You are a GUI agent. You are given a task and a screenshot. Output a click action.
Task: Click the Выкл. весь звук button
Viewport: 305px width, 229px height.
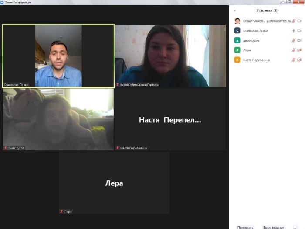(274, 227)
